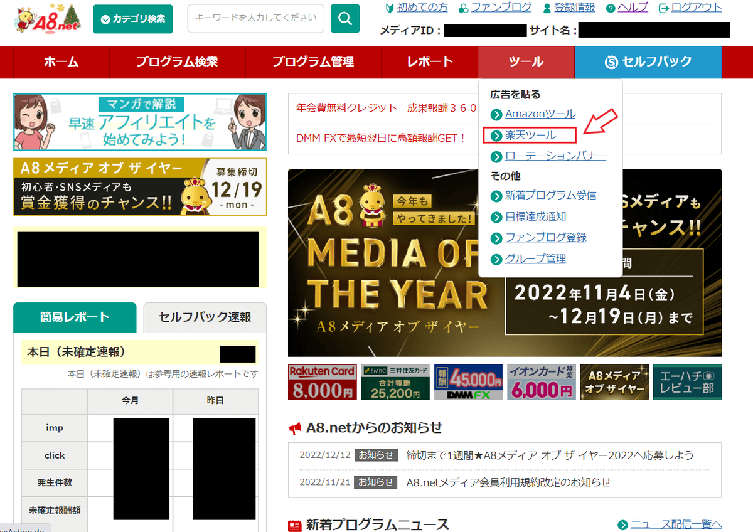The image size is (753, 532).
Task: Click the ヘルプ question mark icon
Action: click(x=611, y=9)
